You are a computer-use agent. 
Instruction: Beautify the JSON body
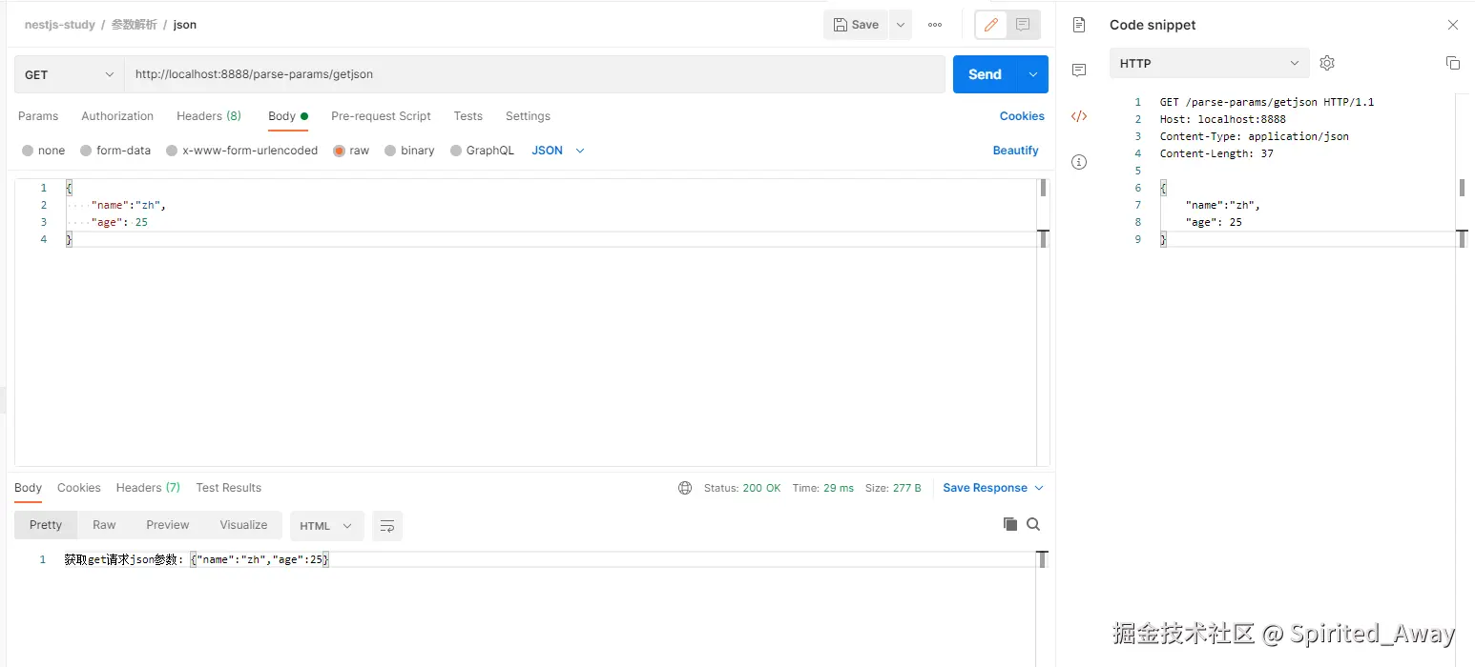pos(1015,151)
